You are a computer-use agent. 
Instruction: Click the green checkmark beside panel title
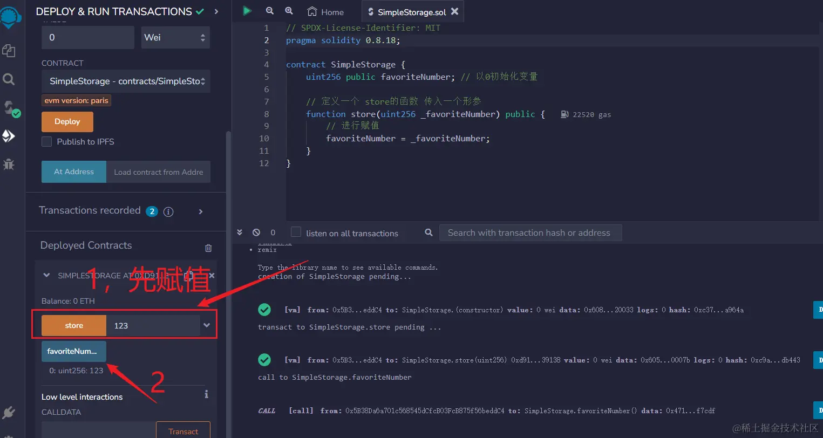tap(200, 11)
